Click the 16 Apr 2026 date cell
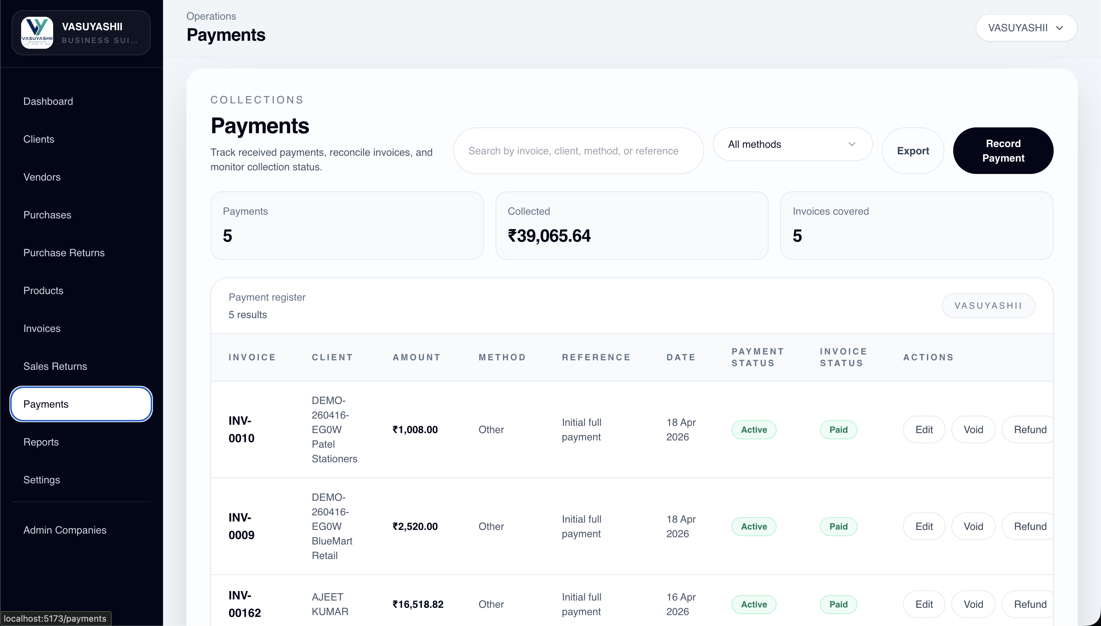The height and width of the screenshot is (626, 1101). click(x=681, y=604)
